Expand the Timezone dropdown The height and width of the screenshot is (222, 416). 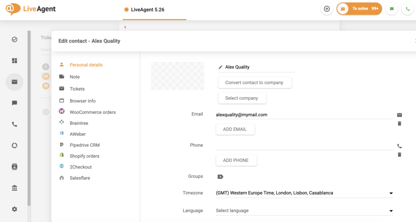(391, 193)
